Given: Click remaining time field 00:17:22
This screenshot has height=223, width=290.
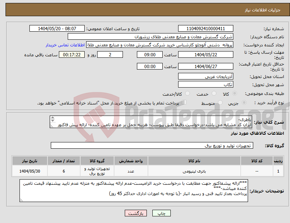Looking at the screenshot, I should tap(72, 54).
